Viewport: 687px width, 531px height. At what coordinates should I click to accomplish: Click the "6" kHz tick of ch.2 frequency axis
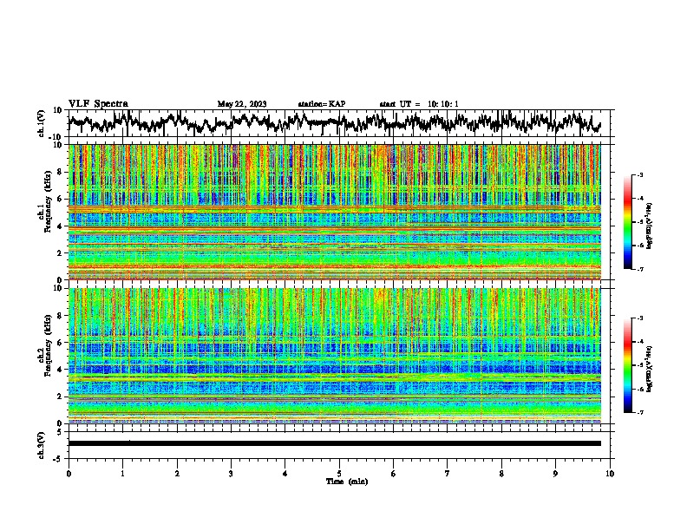62,342
